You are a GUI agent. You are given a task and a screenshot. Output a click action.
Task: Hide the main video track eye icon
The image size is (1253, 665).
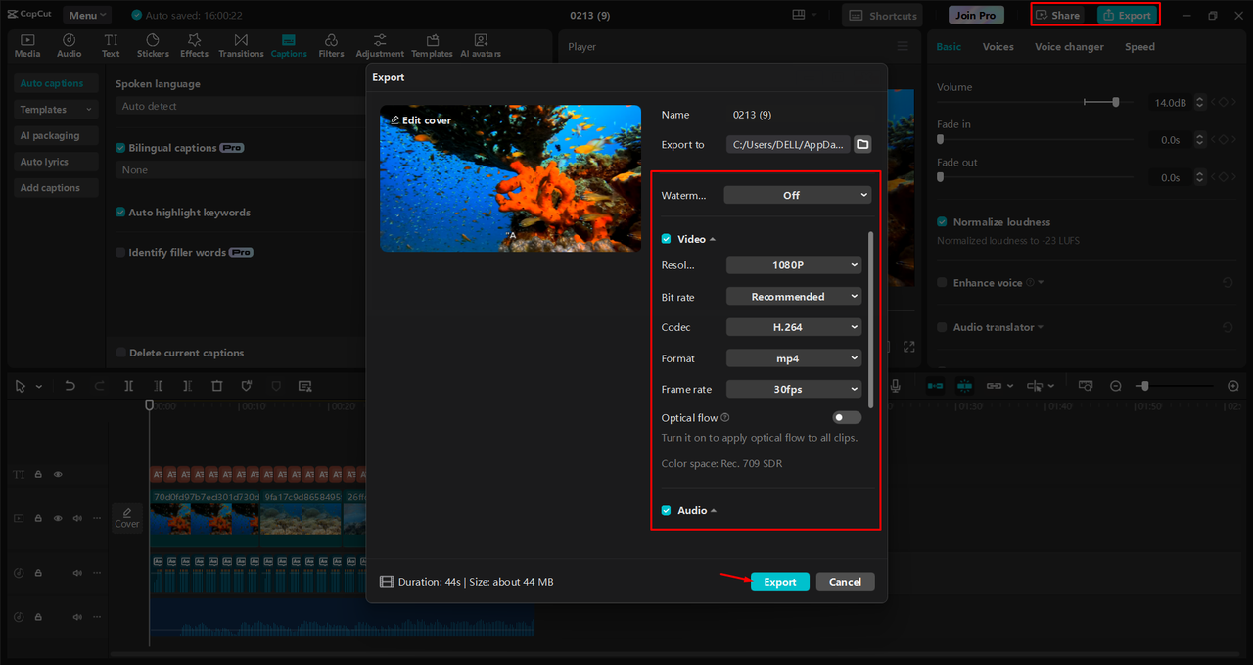58,518
